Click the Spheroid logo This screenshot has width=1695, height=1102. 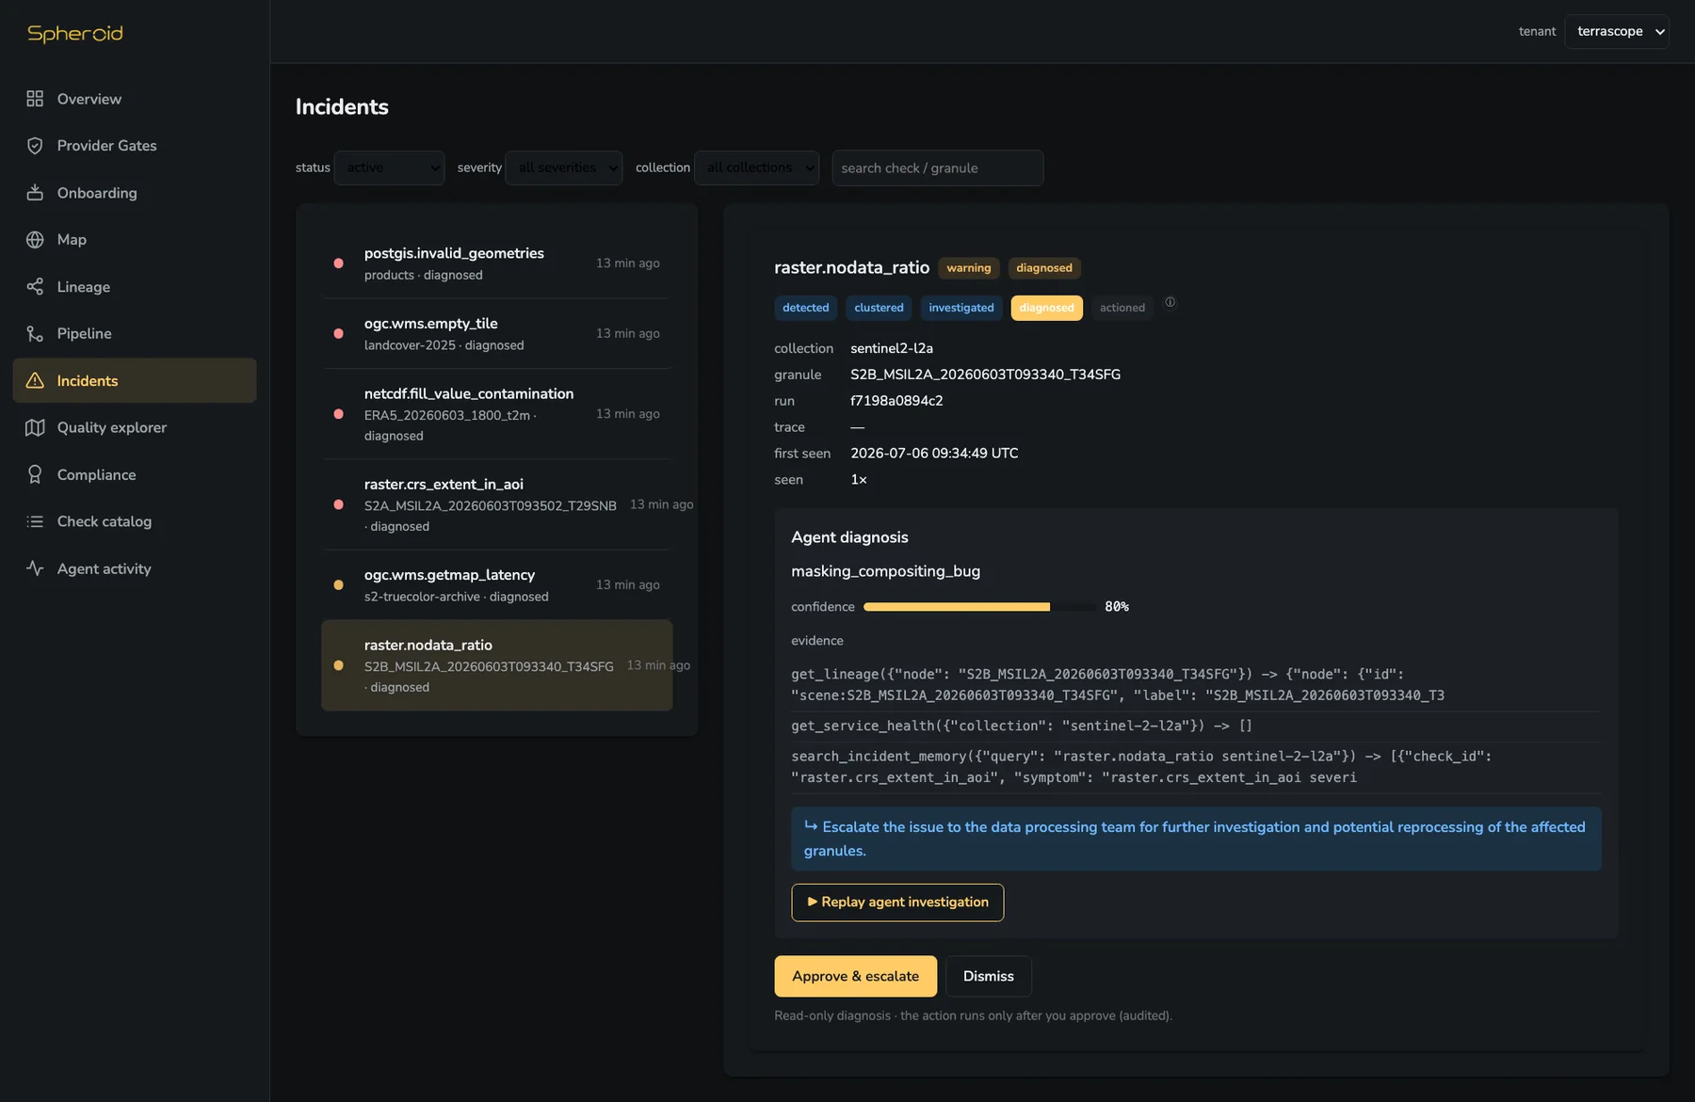[75, 33]
